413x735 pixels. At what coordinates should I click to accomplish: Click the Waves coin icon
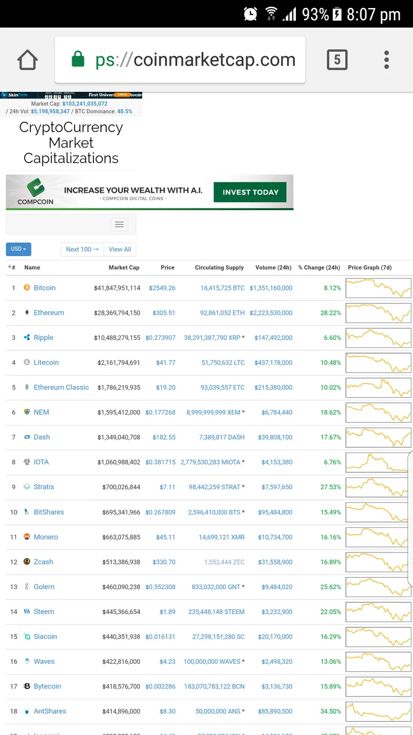coord(27,661)
